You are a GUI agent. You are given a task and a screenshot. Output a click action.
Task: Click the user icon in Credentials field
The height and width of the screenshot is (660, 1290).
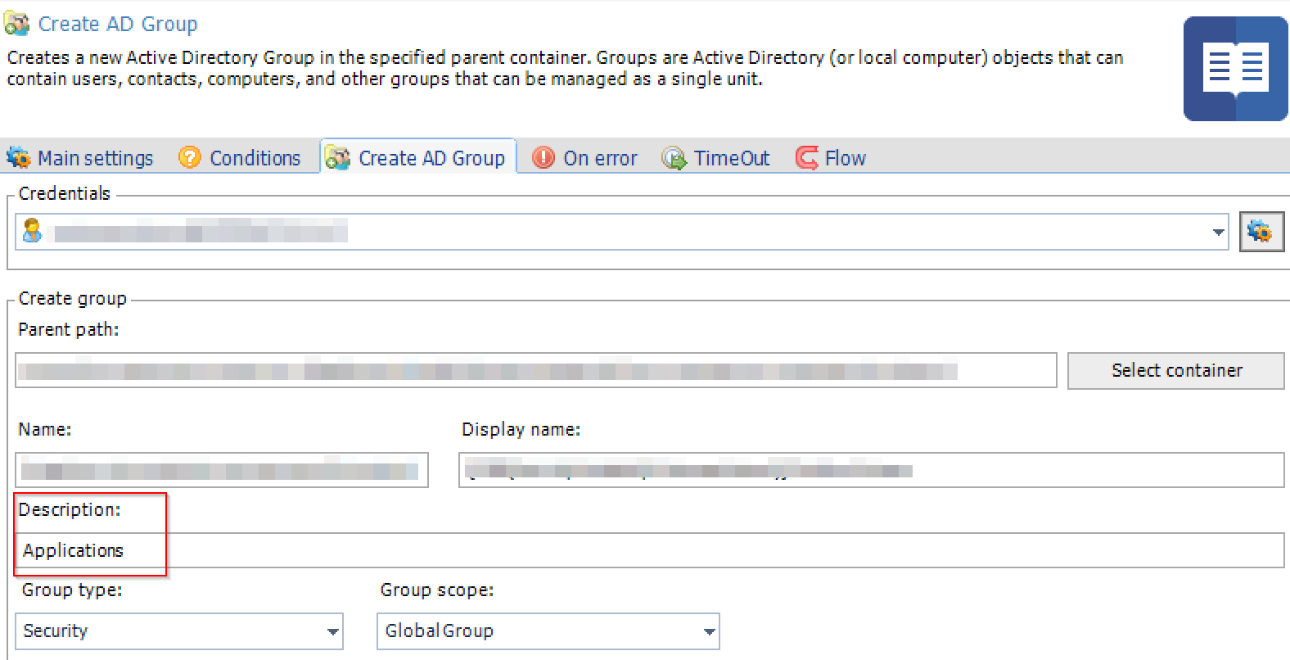32,232
